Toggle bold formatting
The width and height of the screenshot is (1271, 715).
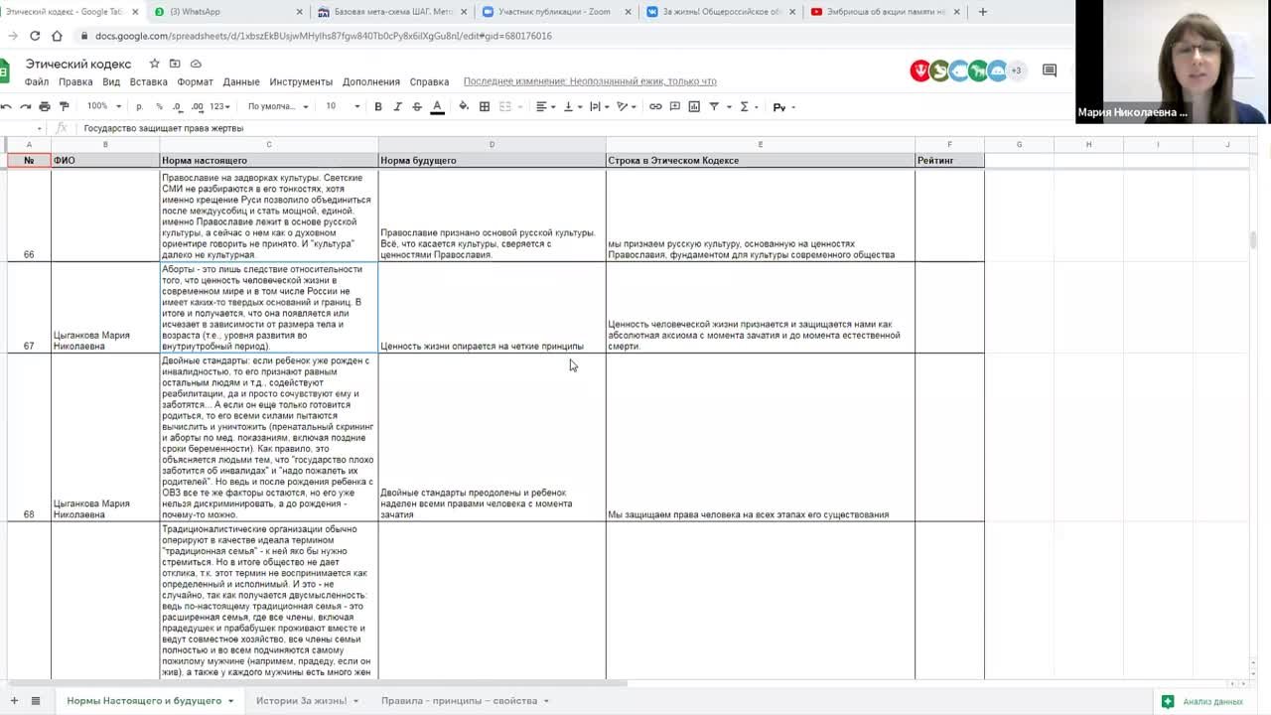[378, 106]
